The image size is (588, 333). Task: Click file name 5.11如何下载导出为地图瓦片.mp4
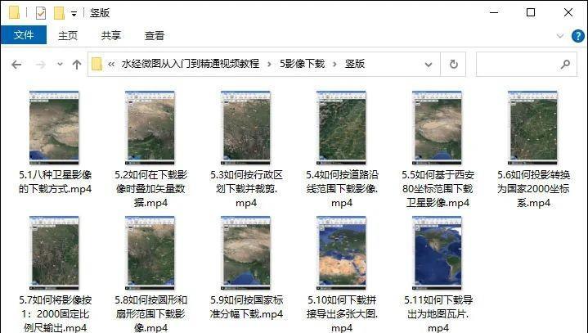[438, 313]
